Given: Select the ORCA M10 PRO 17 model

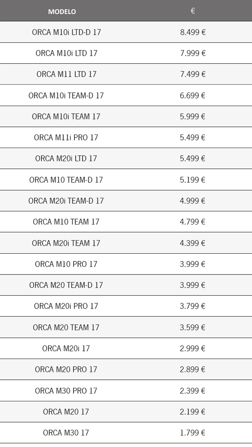Looking at the screenshot, I should click(66, 264).
